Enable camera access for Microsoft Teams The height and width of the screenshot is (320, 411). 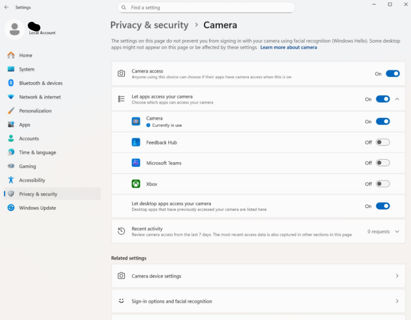pos(382,163)
